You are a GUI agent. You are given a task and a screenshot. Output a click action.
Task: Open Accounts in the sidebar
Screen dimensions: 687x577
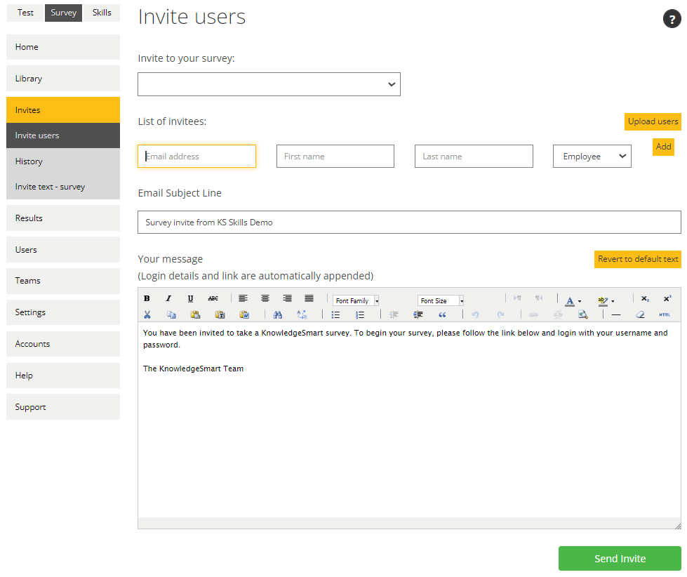(63, 344)
